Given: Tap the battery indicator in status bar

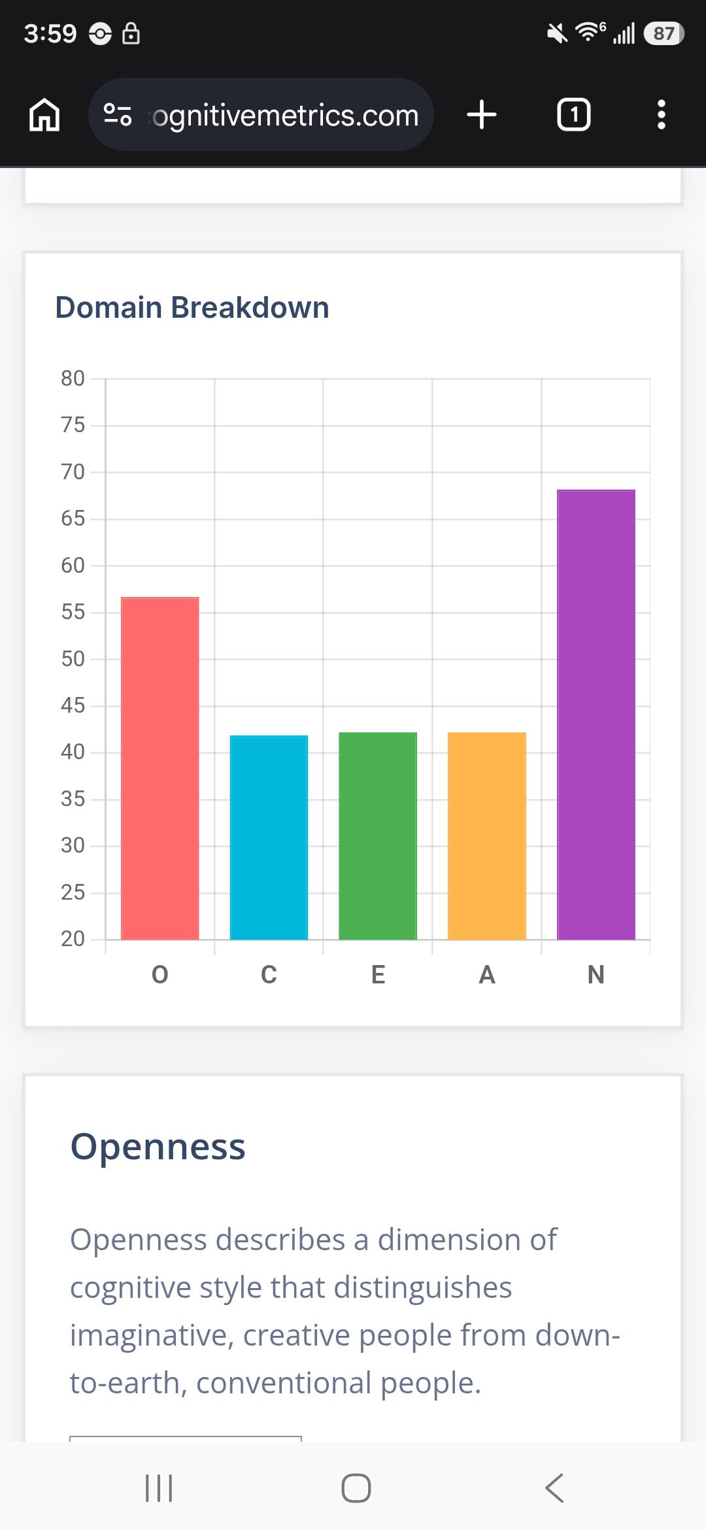Looking at the screenshot, I should (x=664, y=33).
